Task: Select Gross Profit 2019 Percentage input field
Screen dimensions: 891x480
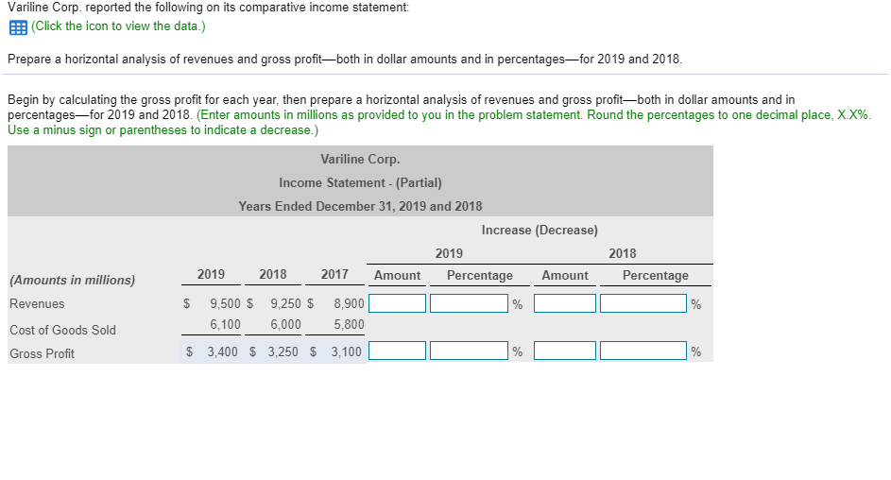Action: tap(469, 351)
